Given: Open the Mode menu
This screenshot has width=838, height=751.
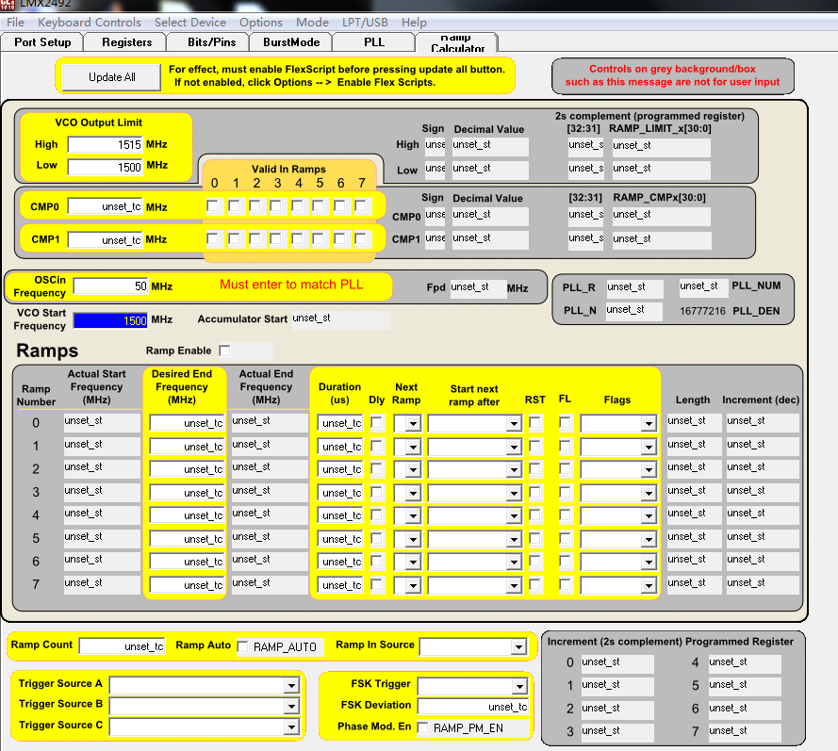Looking at the screenshot, I should point(312,22).
